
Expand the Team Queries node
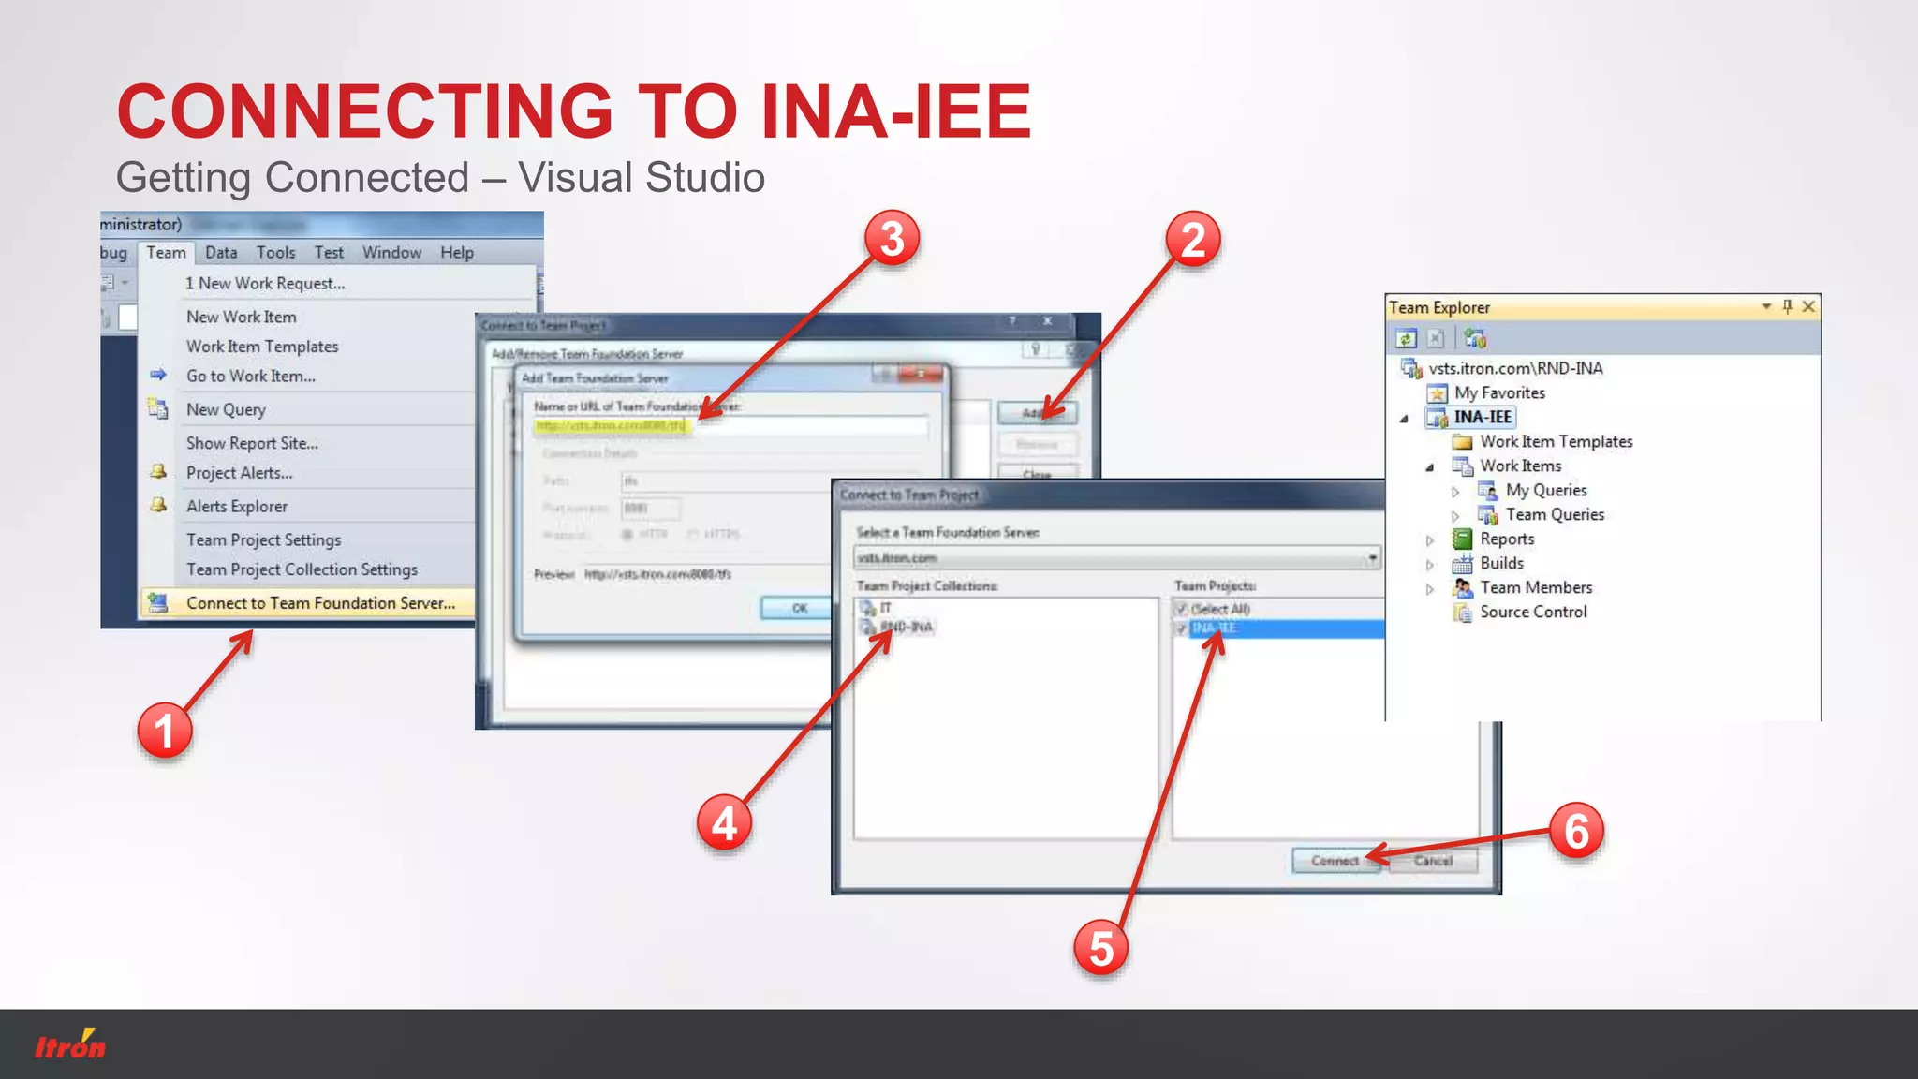pyautogui.click(x=1455, y=515)
